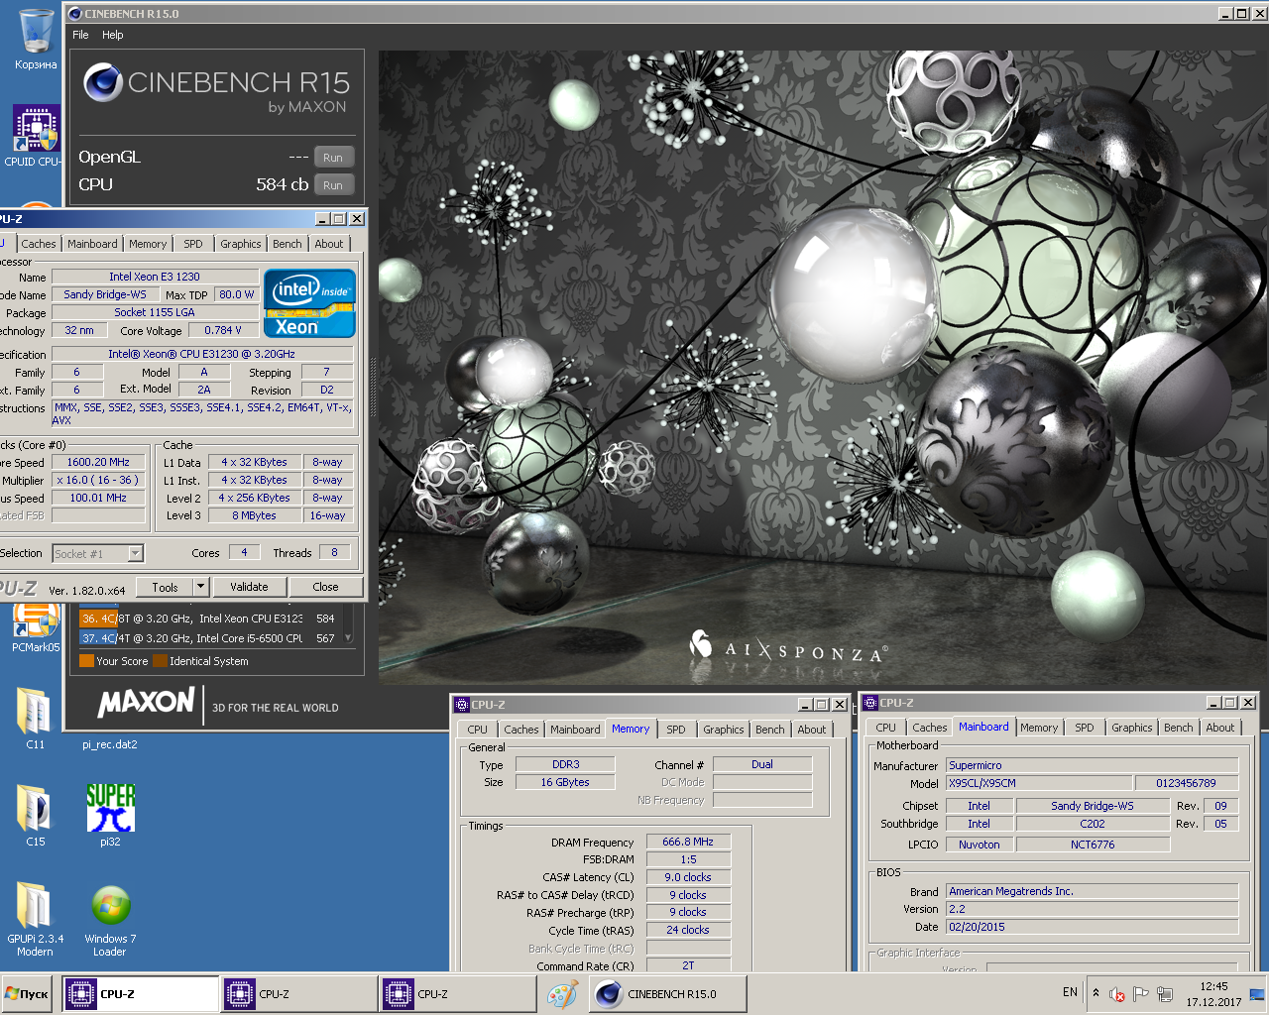This screenshot has width=1269, height=1015.
Task: Select the C11 folder on the desktop
Action: (35, 718)
